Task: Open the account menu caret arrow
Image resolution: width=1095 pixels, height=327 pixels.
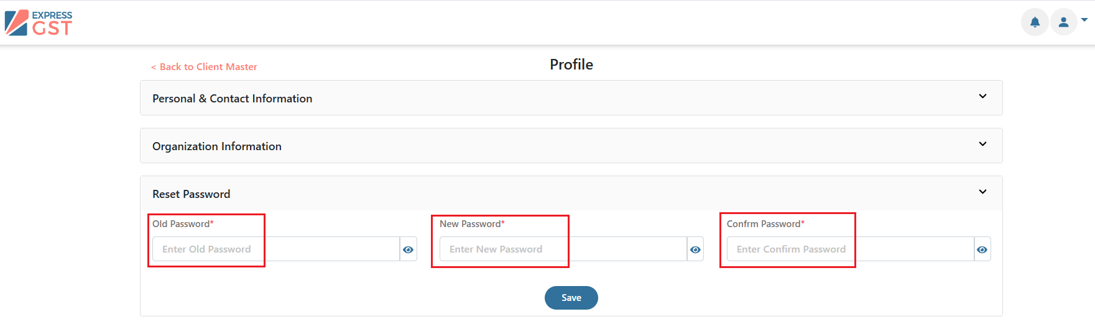Action: coord(1084,20)
